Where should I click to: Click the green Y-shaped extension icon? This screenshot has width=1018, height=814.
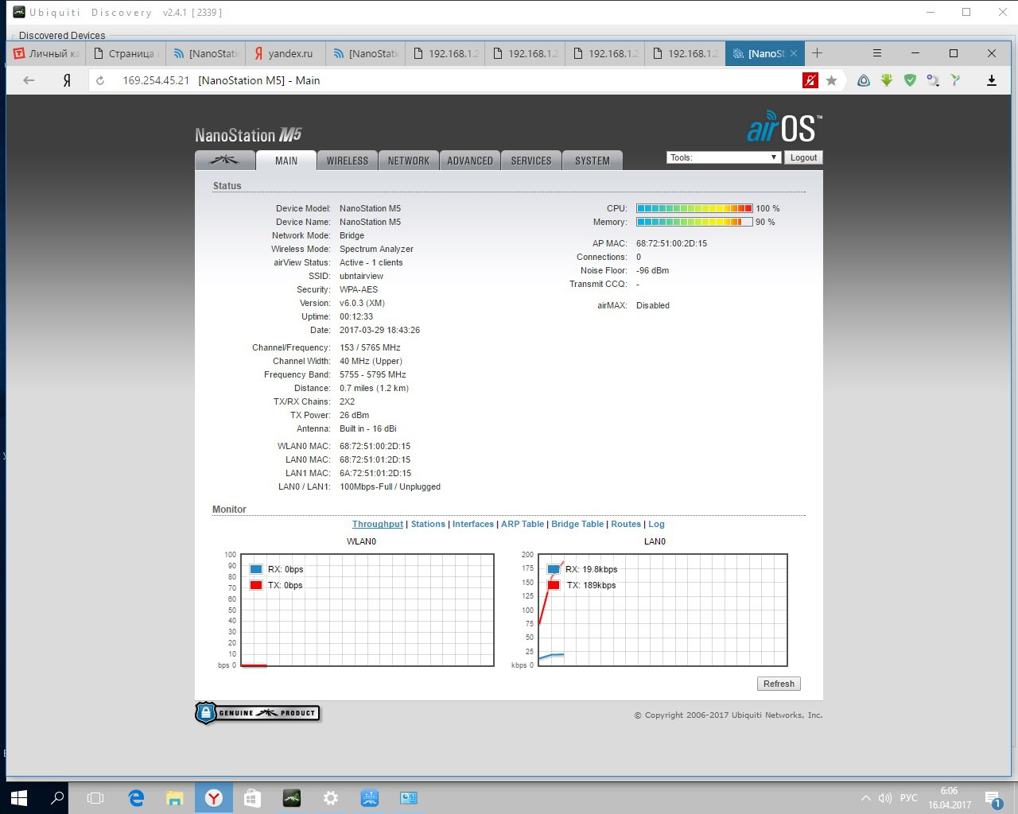pos(956,80)
